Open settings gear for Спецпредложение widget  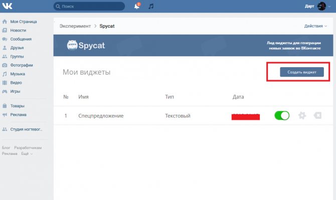point(302,115)
